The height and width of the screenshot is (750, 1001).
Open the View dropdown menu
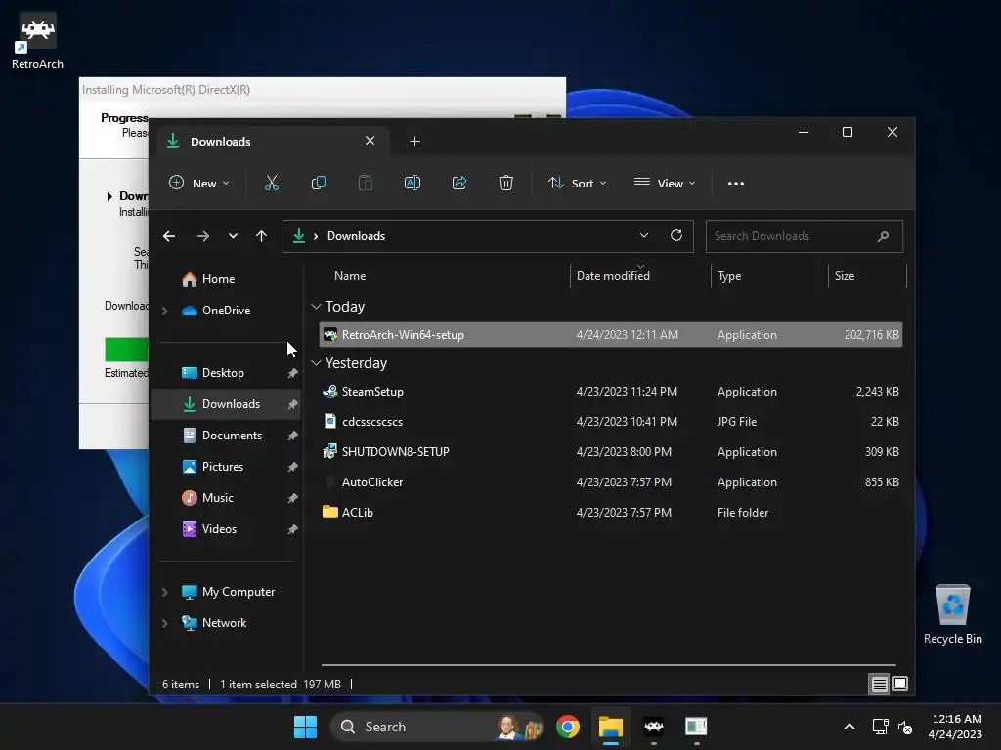tap(665, 183)
